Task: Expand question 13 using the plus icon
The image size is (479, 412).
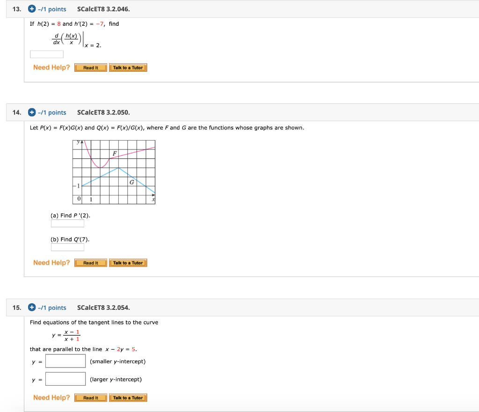Action: (31, 9)
